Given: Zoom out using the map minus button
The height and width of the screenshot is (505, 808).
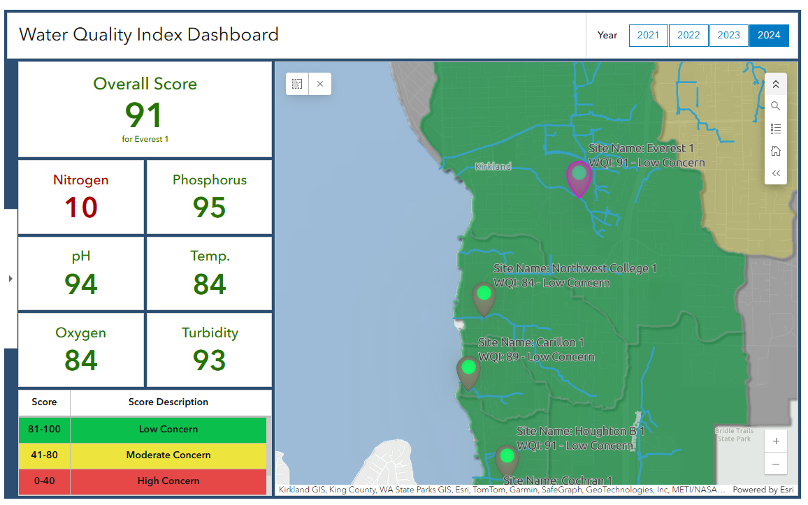Looking at the screenshot, I should (776, 464).
